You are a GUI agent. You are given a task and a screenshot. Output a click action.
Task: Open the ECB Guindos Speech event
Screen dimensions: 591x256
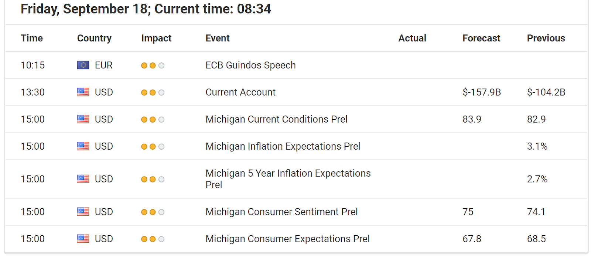[x=250, y=65]
